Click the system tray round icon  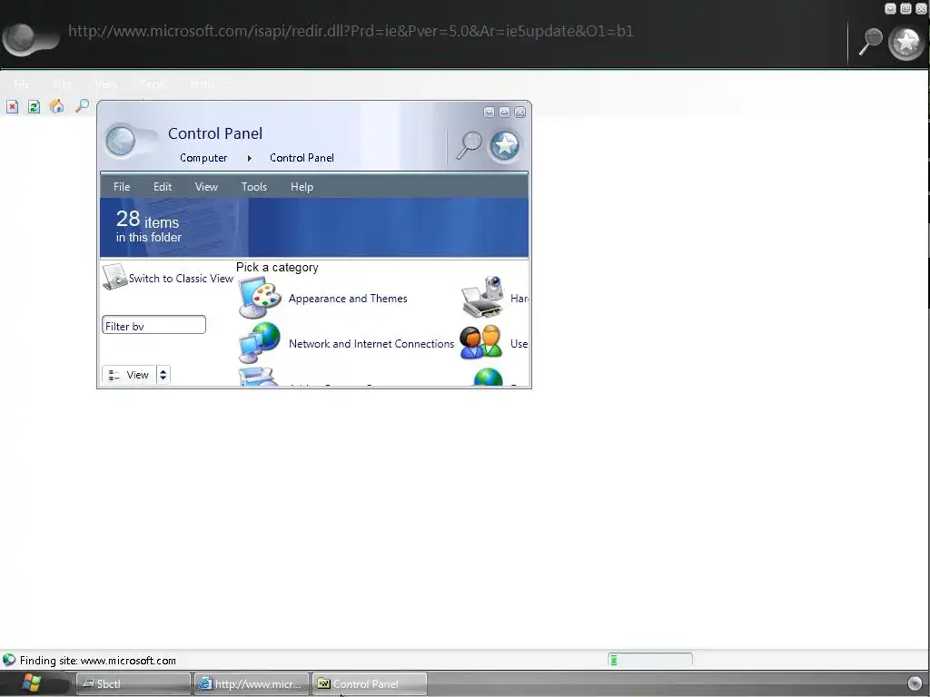tap(915, 683)
